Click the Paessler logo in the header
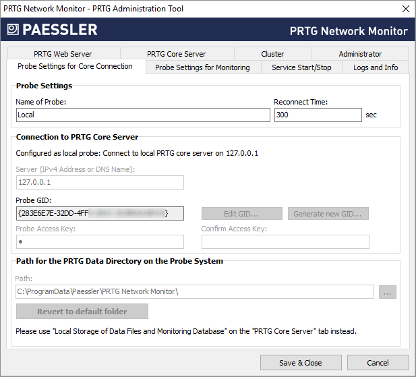 (53, 30)
